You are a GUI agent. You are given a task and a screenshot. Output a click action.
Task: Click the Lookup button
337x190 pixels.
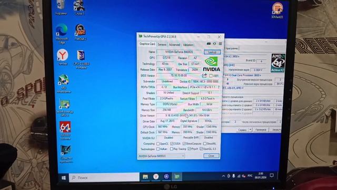coord(212,52)
